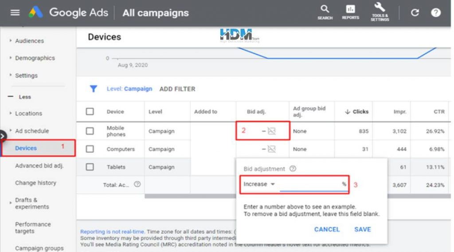Click the Level column header
454x252 pixels.
coord(155,112)
